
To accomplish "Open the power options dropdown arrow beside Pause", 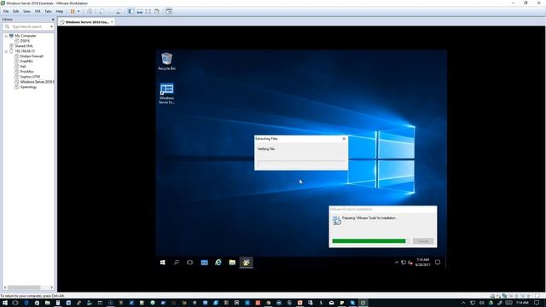I will point(78,11).
